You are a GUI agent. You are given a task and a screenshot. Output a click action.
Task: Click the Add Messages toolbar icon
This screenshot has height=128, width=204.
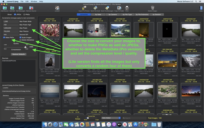[21, 8]
